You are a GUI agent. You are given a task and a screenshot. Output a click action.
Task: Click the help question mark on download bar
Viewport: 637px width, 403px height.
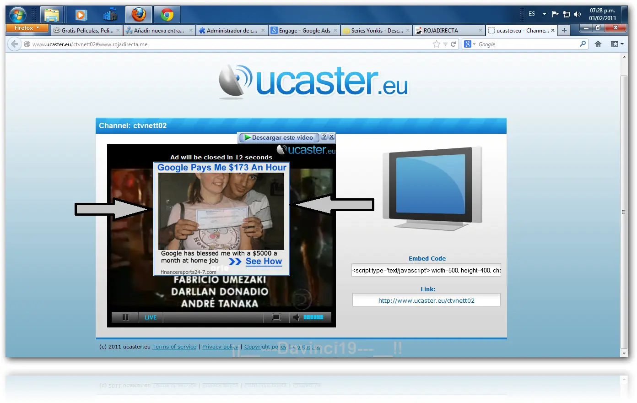coord(324,137)
